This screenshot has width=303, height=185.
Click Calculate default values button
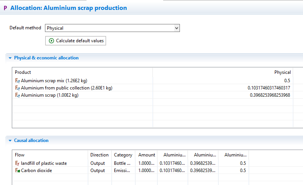point(75,41)
